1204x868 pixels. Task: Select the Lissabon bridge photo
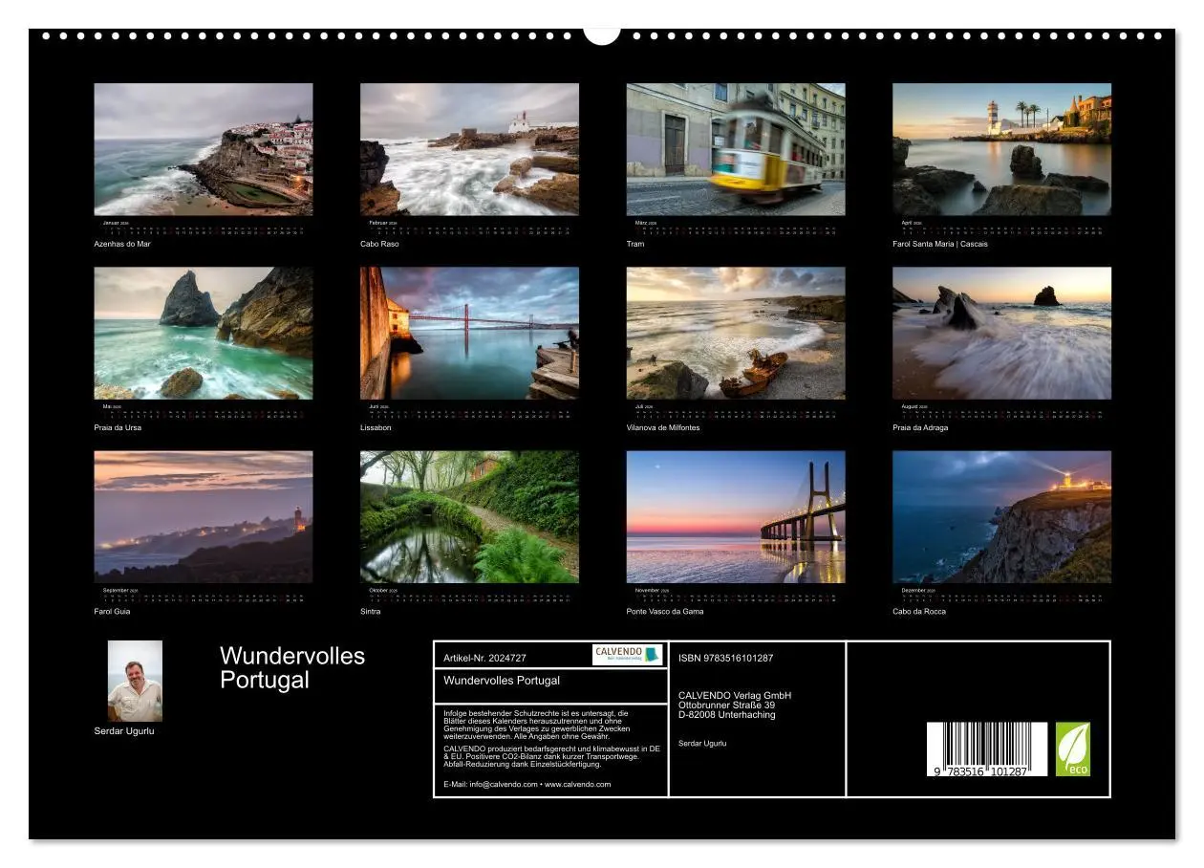click(x=469, y=333)
